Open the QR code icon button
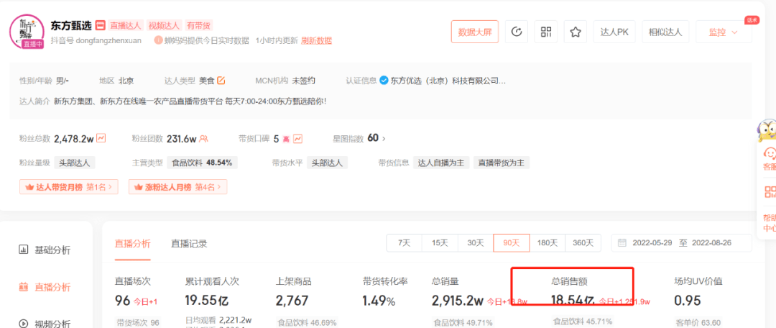This screenshot has width=776, height=328. pos(546,32)
